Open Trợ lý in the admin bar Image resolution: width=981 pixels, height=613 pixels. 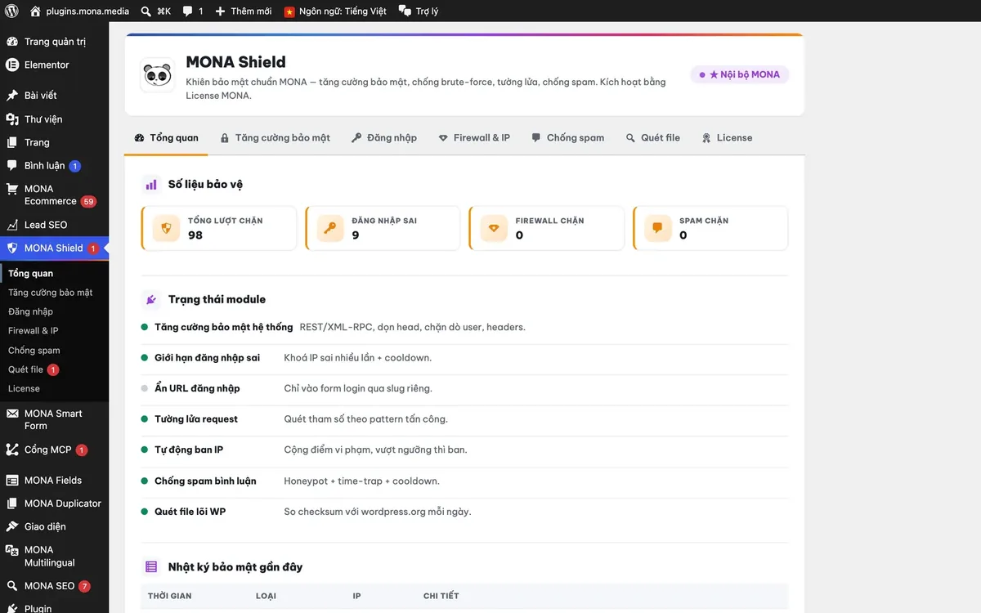(x=419, y=11)
